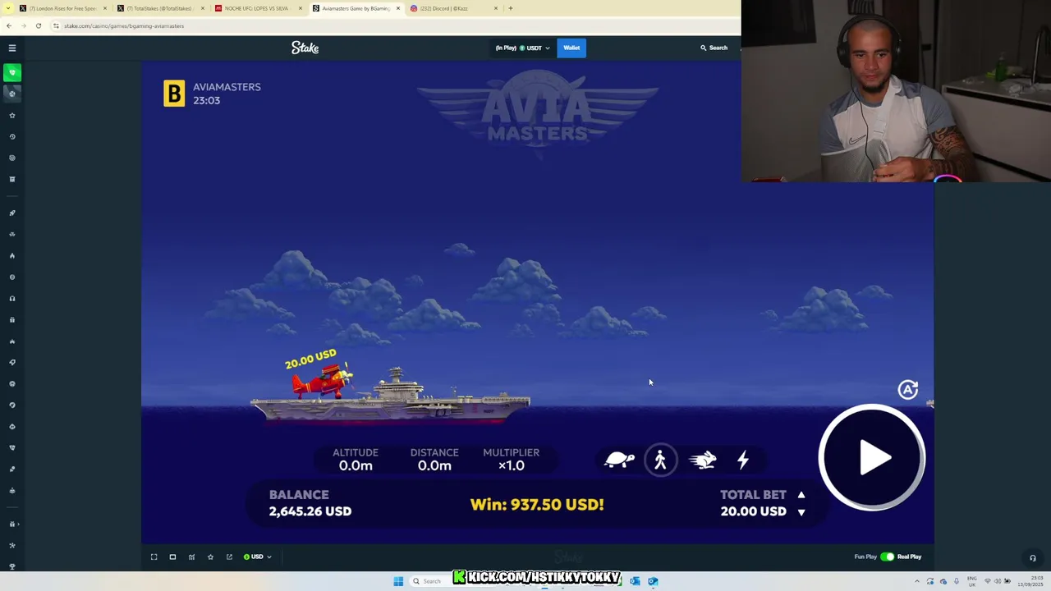The width and height of the screenshot is (1051, 591).
Task: Go back in the browser
Action: pyautogui.click(x=9, y=25)
